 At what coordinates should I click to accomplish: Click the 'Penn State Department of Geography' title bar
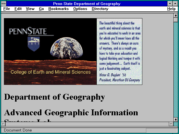click(x=87, y=4)
